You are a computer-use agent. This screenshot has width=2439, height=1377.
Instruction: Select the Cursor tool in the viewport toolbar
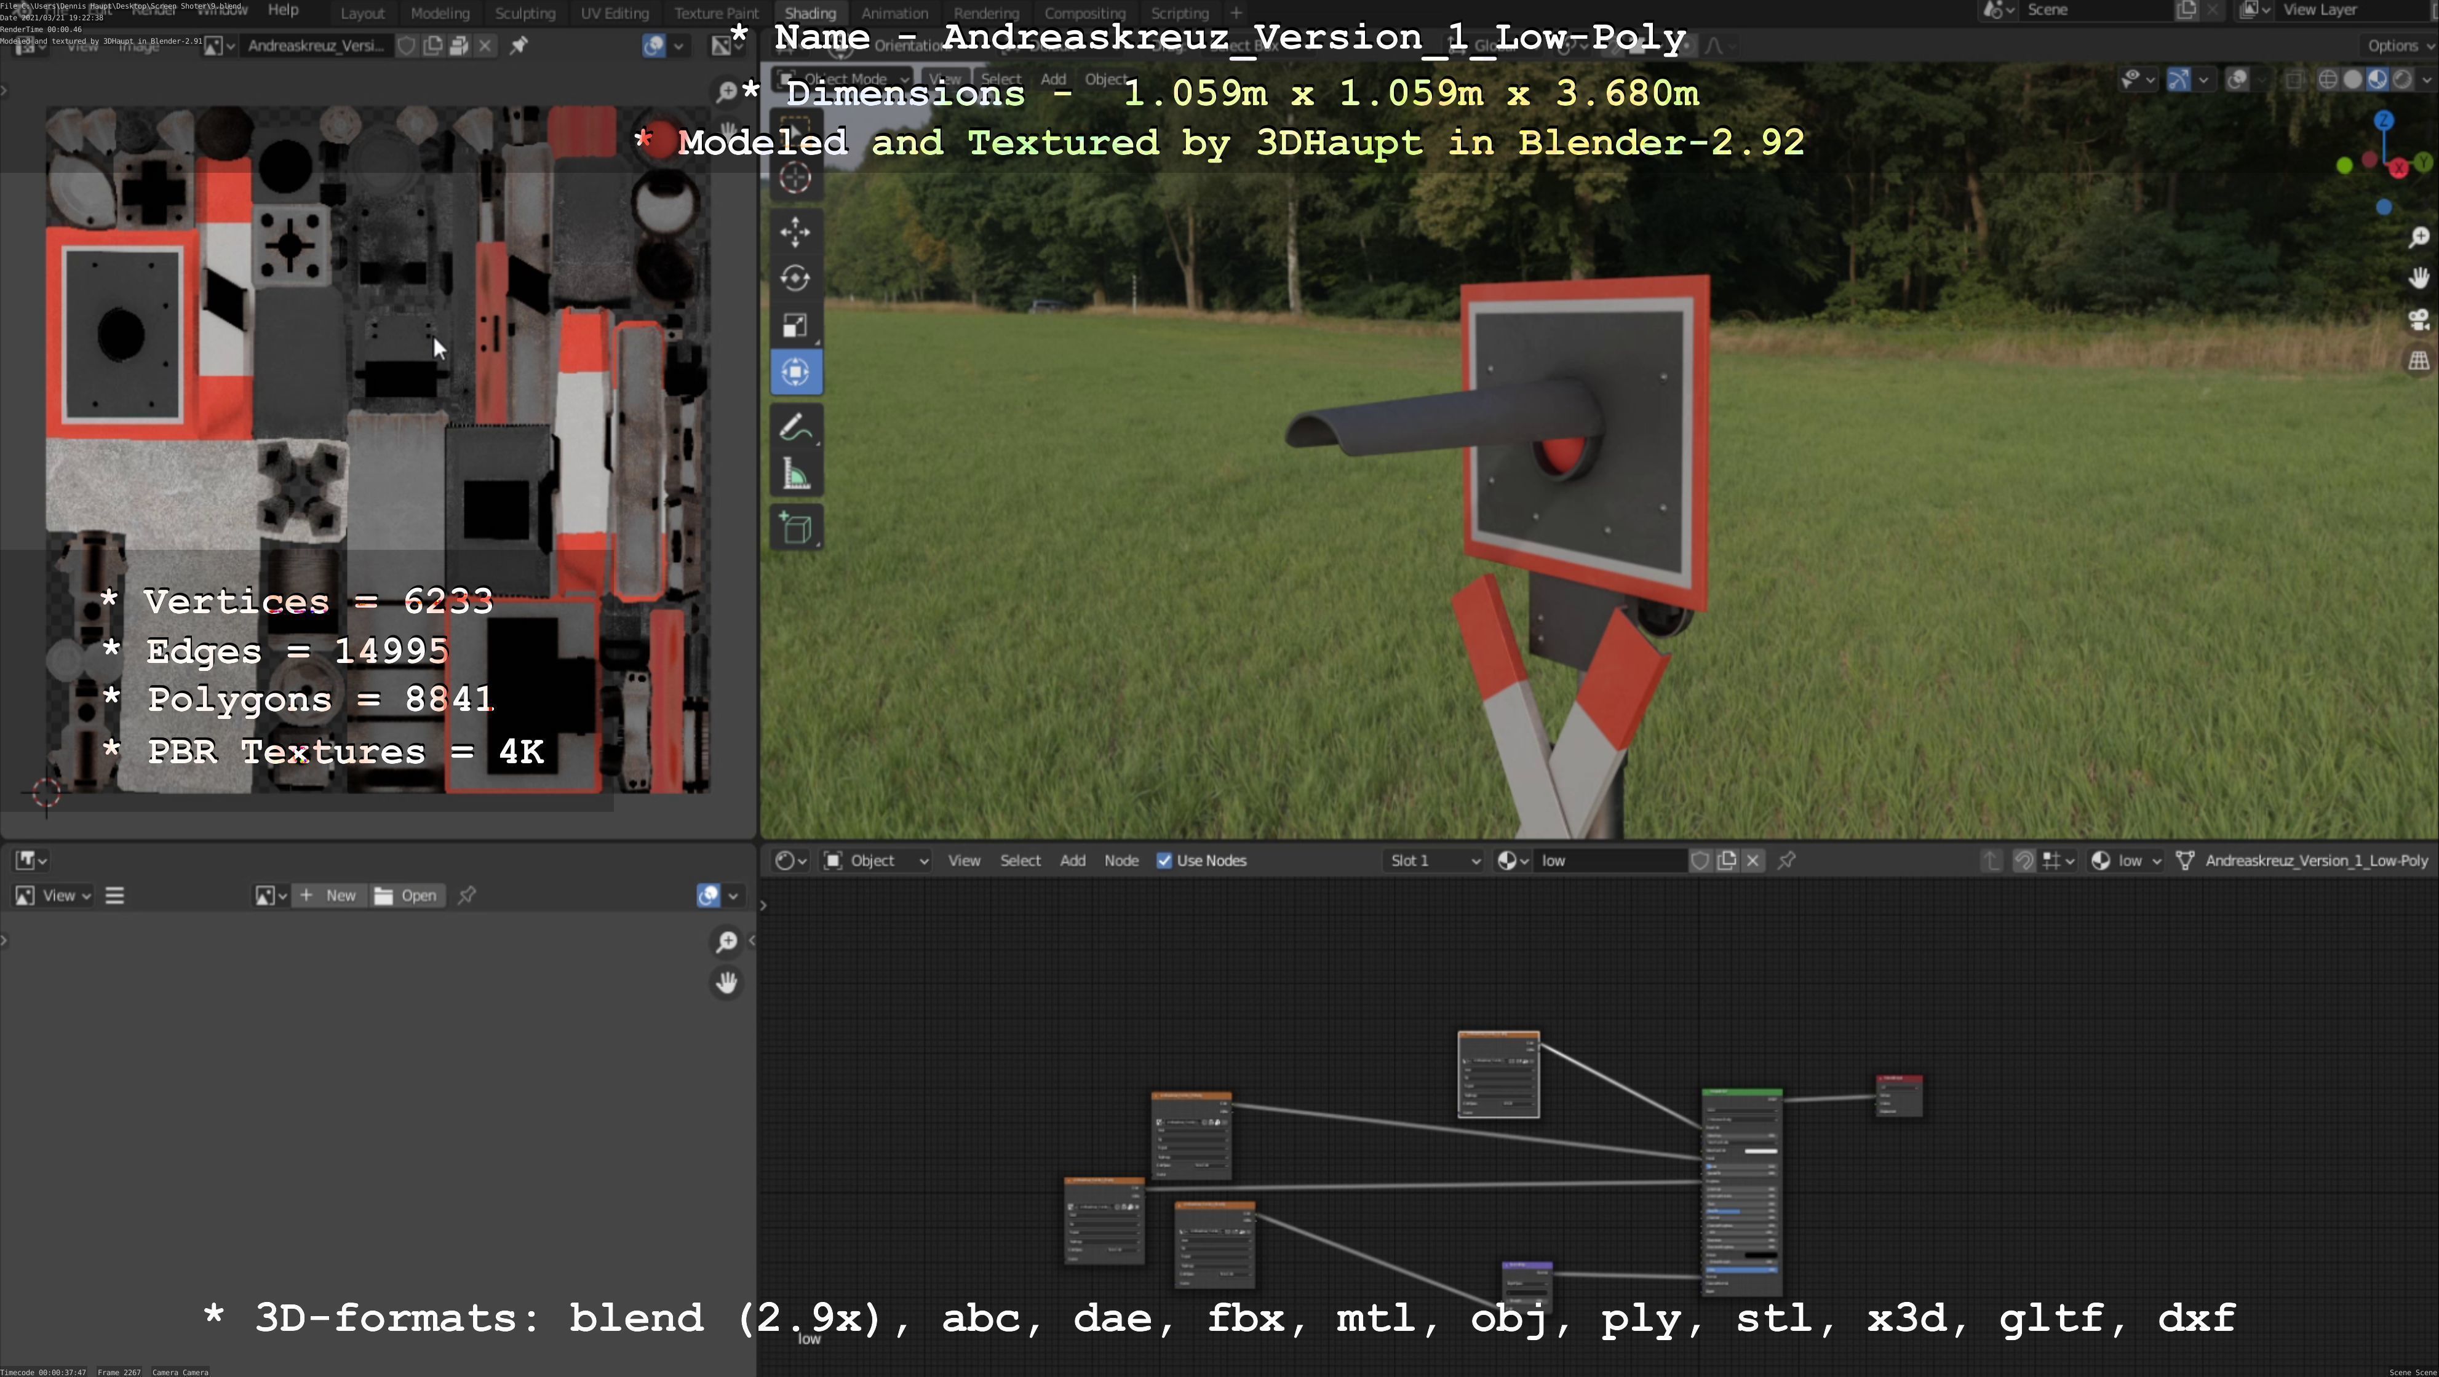(x=795, y=178)
